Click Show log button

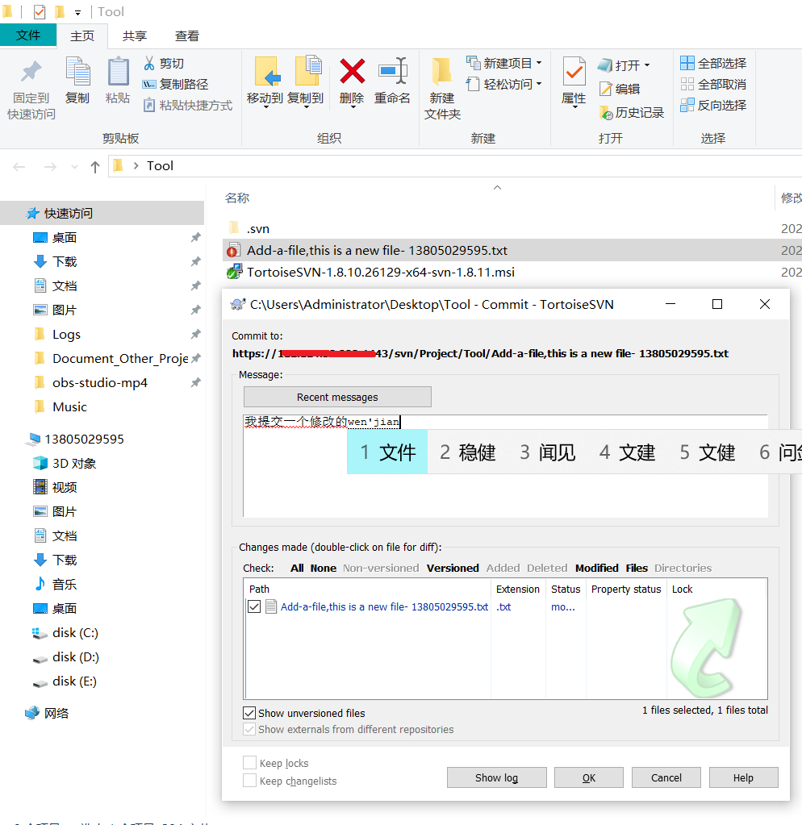(497, 777)
